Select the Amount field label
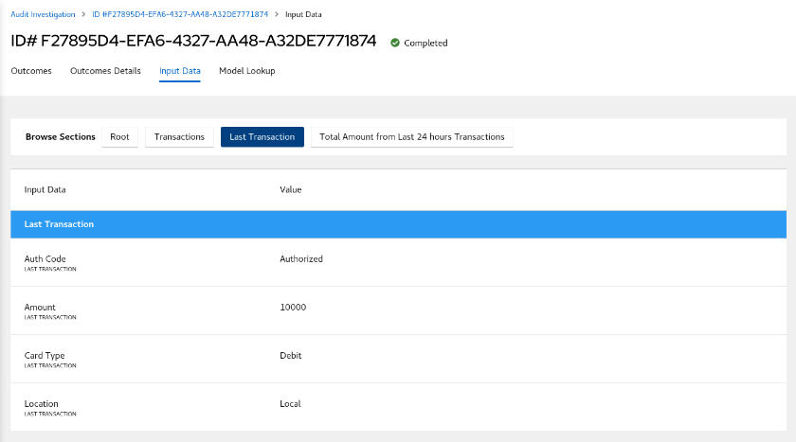 [x=40, y=308]
